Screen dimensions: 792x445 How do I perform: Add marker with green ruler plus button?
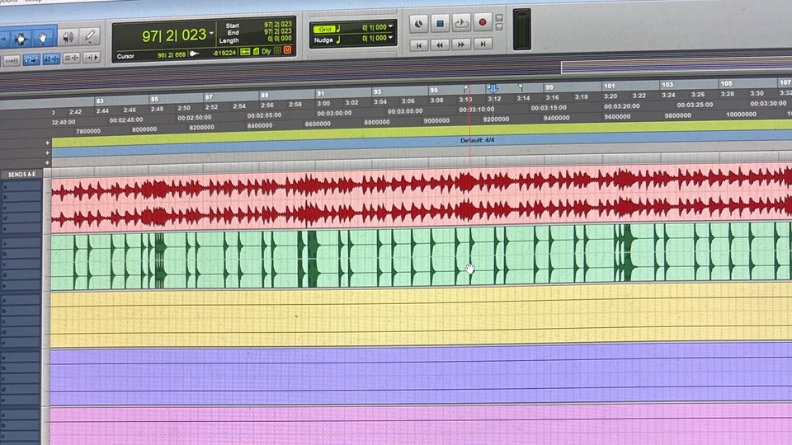(47, 143)
